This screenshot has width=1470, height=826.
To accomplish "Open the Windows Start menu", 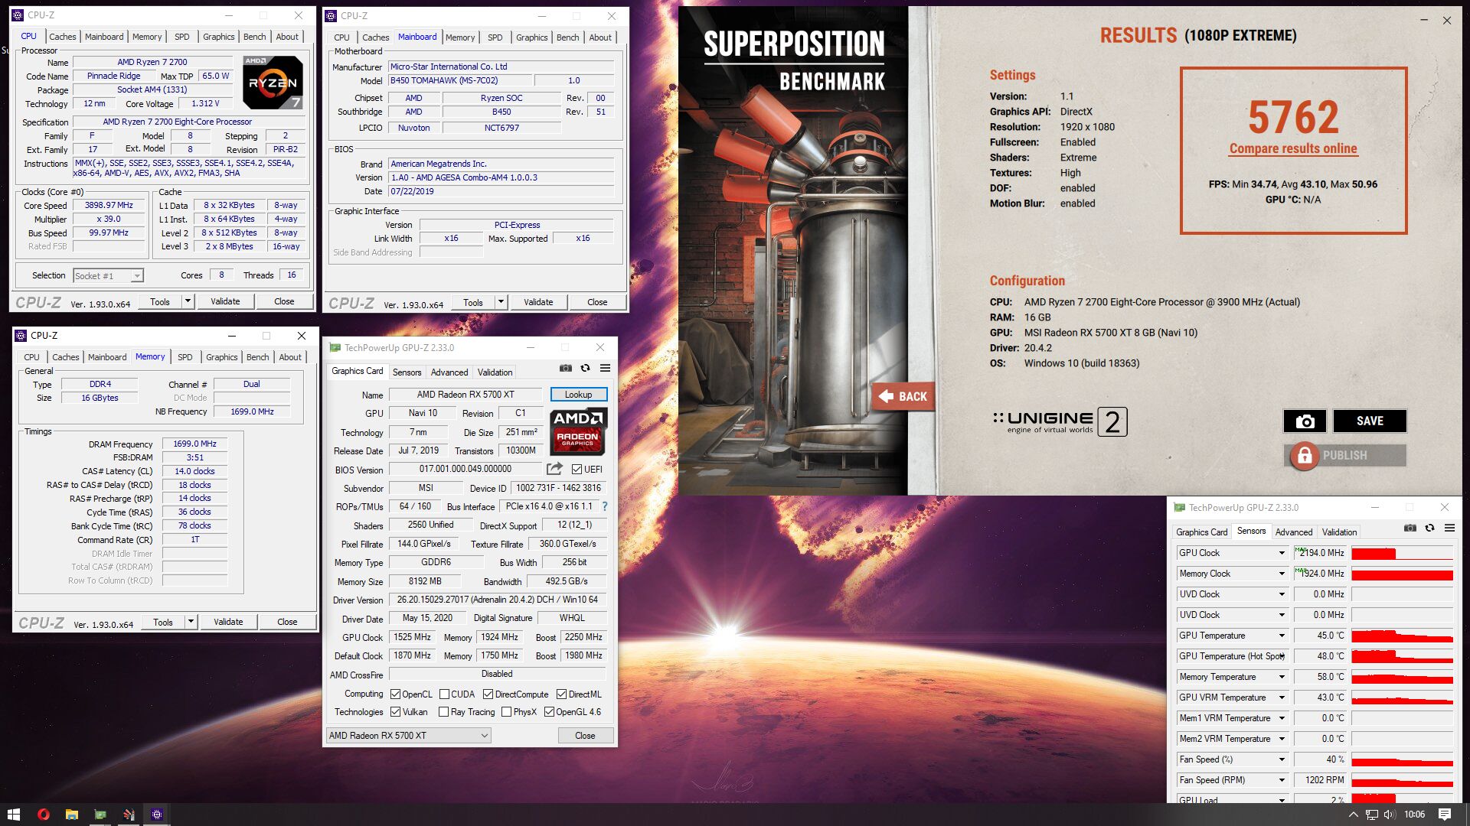I will (13, 815).
